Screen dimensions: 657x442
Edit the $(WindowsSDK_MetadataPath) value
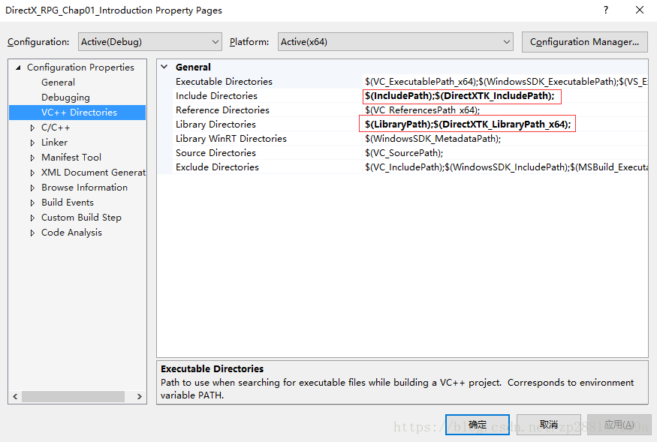click(x=432, y=139)
